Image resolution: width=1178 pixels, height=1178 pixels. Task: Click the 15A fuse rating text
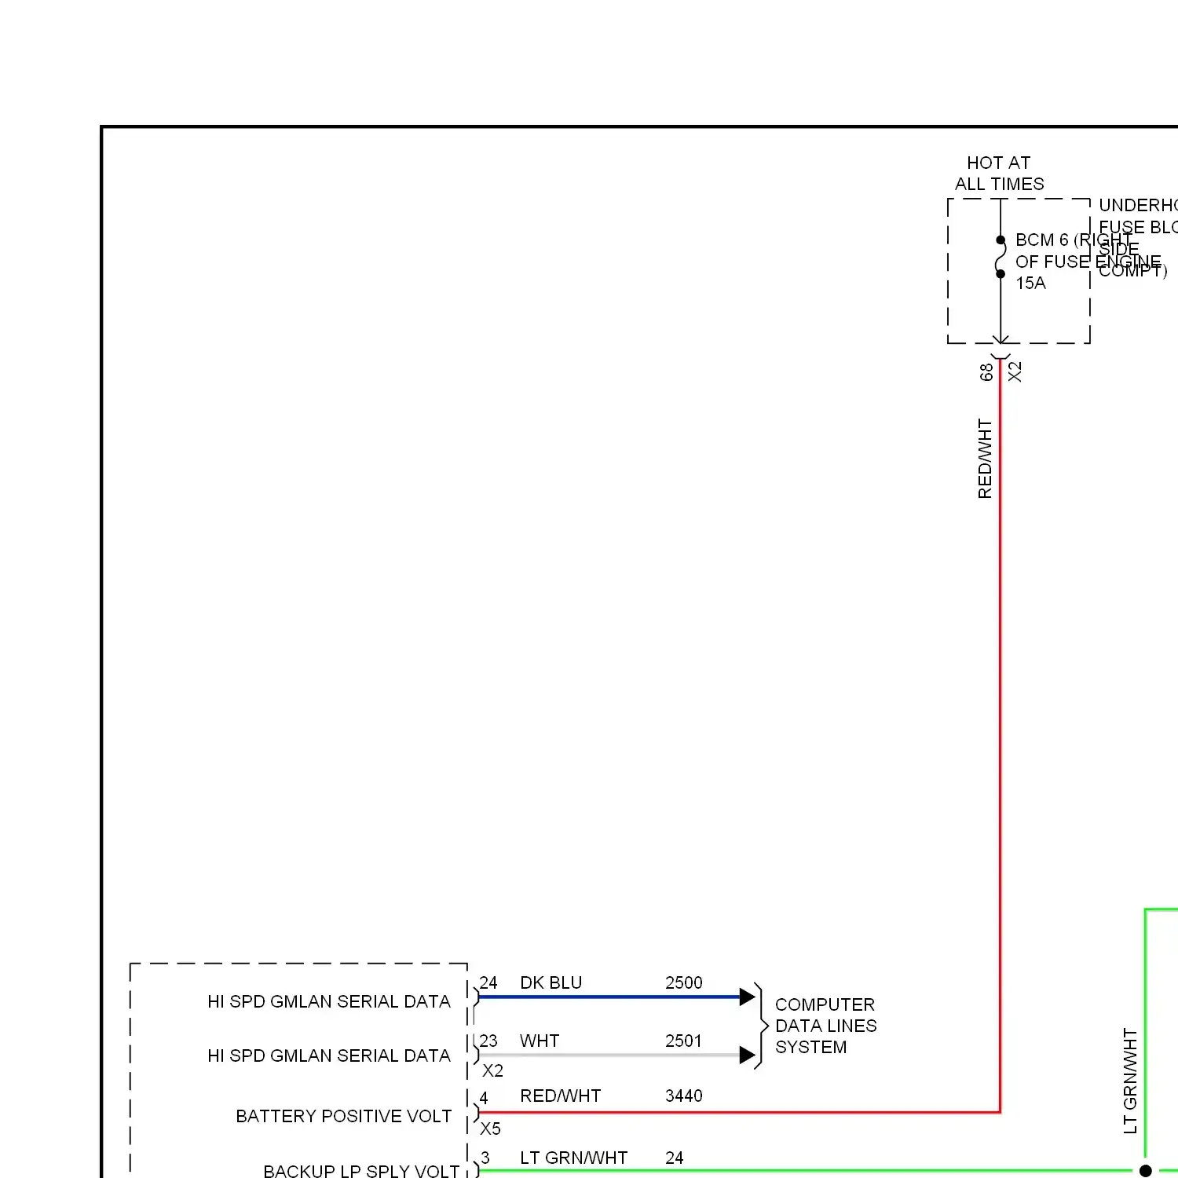[x=1030, y=284]
